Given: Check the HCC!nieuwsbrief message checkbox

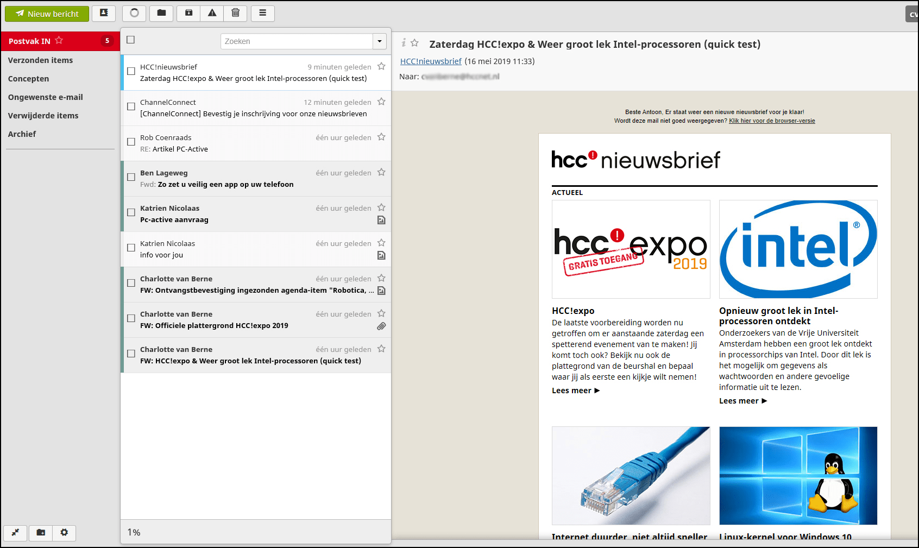Looking at the screenshot, I should point(131,71).
